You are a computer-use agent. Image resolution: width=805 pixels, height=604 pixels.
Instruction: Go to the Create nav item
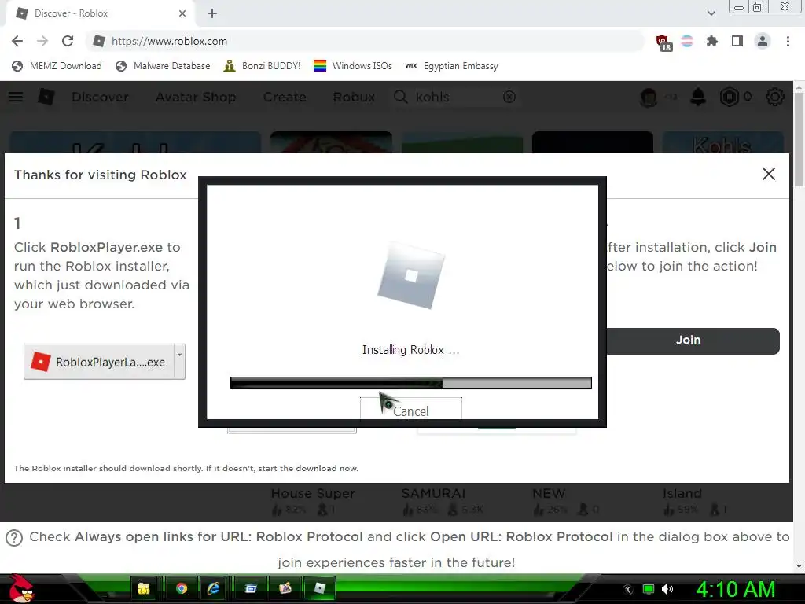(x=285, y=97)
